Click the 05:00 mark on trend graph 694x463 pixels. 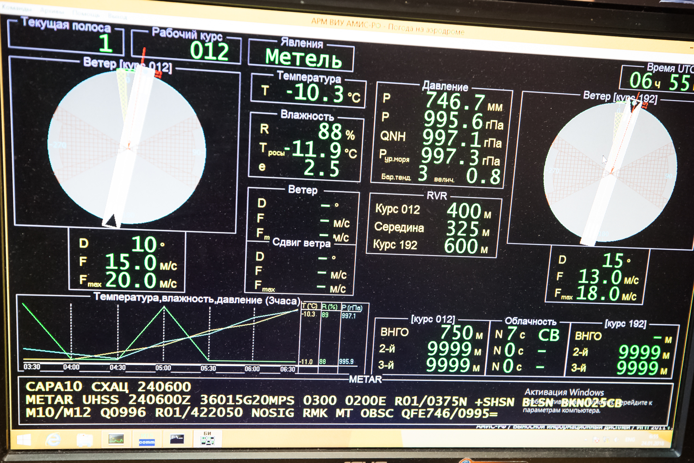point(163,368)
